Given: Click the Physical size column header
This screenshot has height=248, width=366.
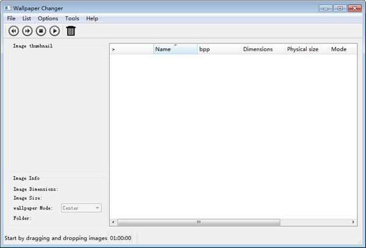Looking at the screenshot, I should (x=307, y=49).
